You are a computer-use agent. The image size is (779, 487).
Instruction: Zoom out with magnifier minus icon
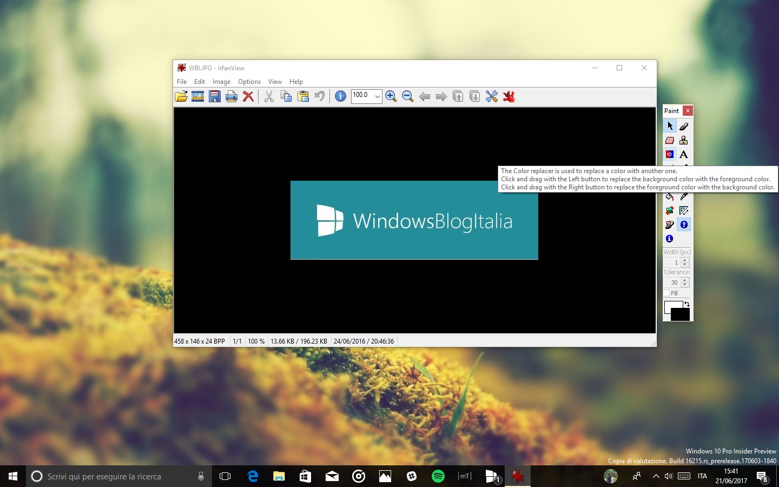pyautogui.click(x=408, y=96)
